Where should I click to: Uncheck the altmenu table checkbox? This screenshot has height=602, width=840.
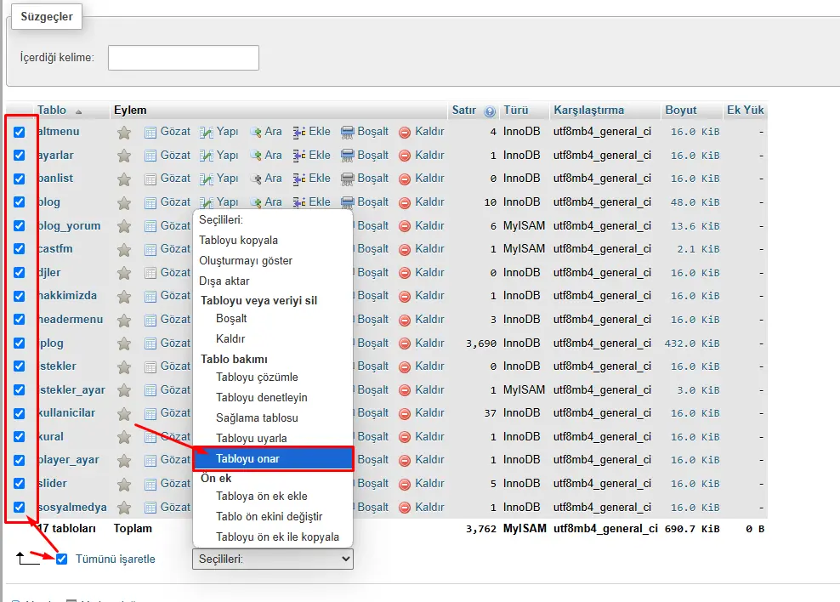point(20,131)
